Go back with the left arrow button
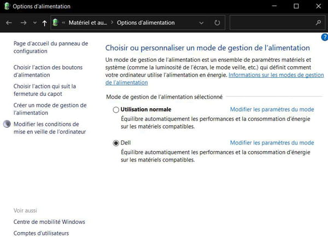 pos(9,22)
